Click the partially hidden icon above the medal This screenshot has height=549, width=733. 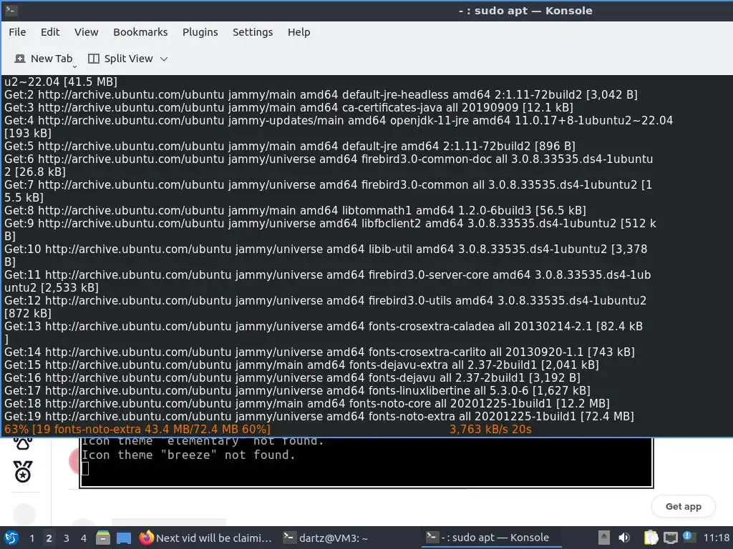(x=23, y=443)
